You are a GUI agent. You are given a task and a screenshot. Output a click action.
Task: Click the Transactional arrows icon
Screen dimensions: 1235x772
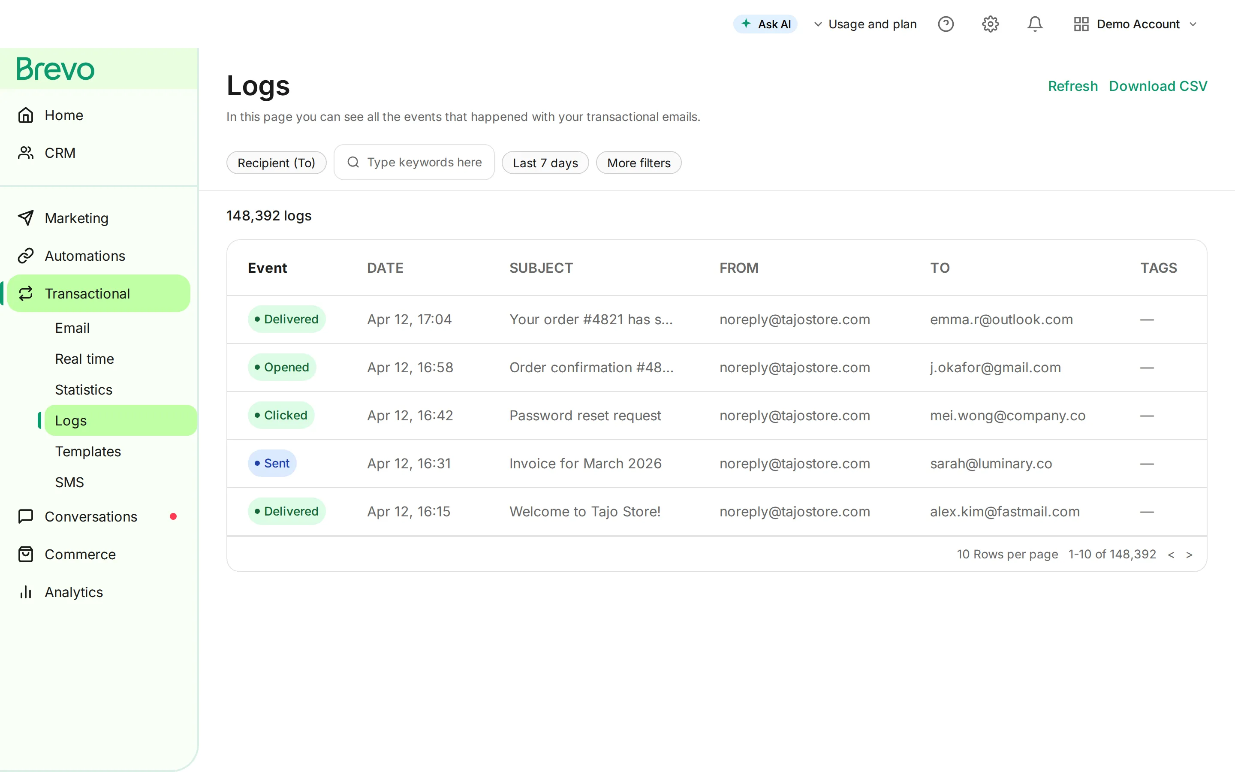[26, 294]
